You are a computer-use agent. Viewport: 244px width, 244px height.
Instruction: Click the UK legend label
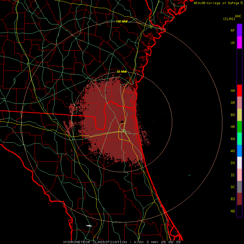click(x=233, y=43)
